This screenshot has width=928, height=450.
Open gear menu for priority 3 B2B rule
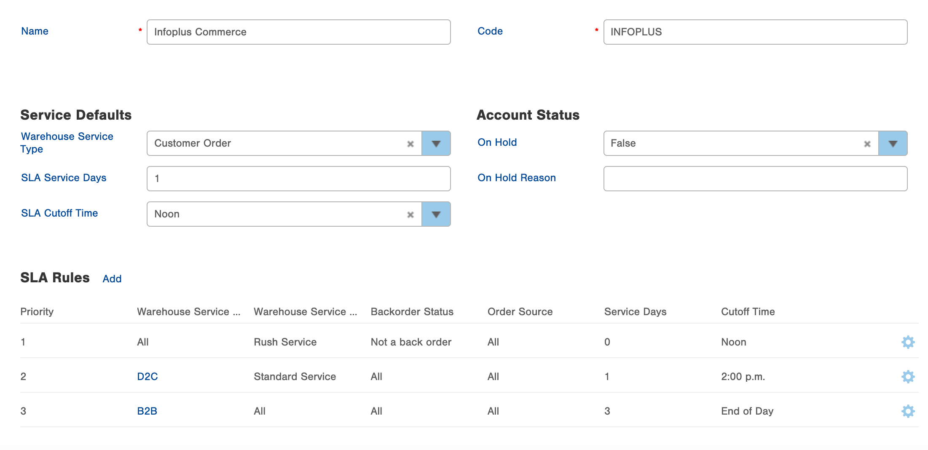pos(908,411)
